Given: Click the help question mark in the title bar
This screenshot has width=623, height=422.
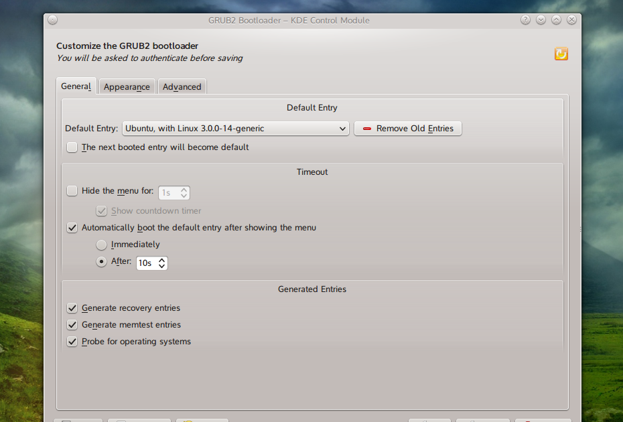Looking at the screenshot, I should pos(525,20).
